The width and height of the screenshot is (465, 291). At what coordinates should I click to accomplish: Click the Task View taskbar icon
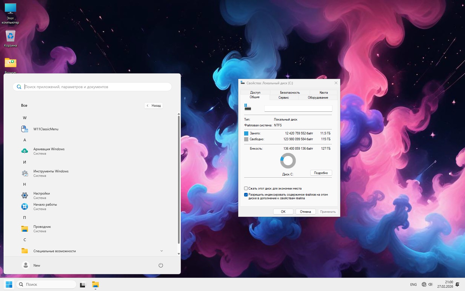click(x=83, y=285)
